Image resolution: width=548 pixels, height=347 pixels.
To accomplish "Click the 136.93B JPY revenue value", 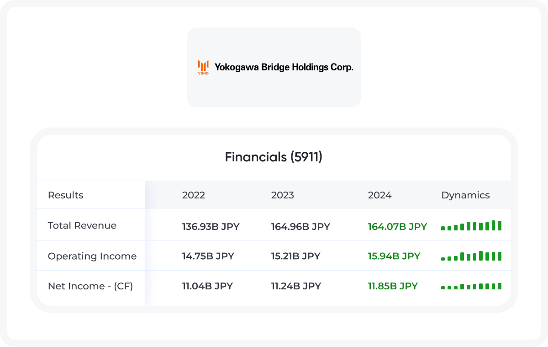I will click(211, 226).
